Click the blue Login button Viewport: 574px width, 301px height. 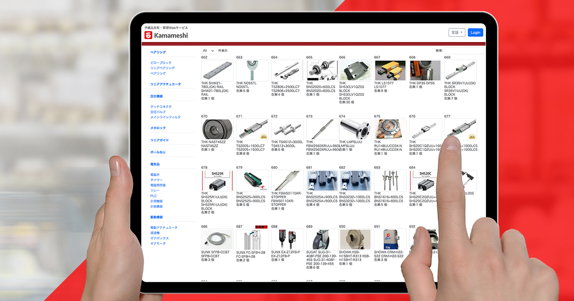(x=475, y=32)
